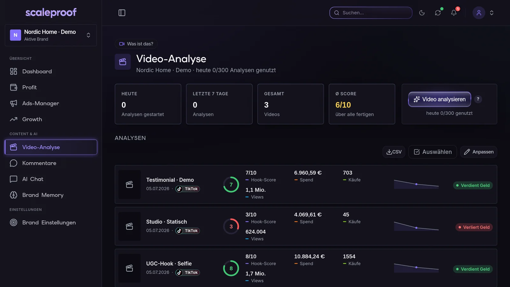Click the HEUTE stats card

148,104
